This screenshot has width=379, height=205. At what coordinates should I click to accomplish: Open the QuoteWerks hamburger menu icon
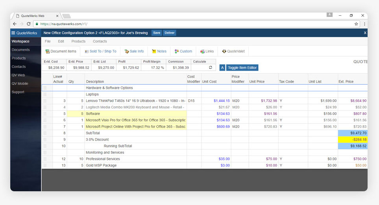[x=13, y=33]
